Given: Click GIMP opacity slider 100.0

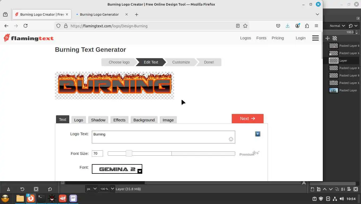Looking at the screenshot, I should (338, 32).
